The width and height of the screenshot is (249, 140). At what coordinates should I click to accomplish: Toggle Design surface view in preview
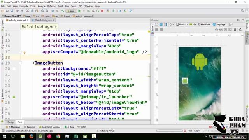tap(156, 24)
